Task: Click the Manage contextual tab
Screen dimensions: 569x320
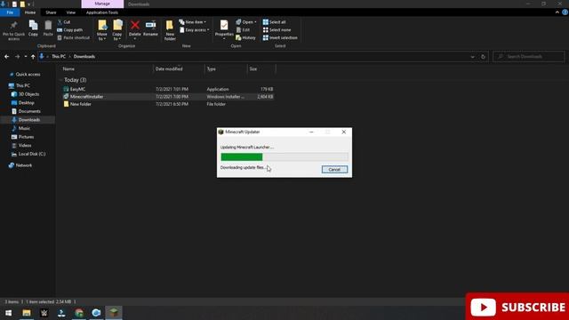Action: coord(102,4)
